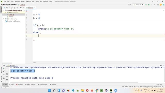Open the VCS menu
The image size is (165, 93).
coord(41,2)
